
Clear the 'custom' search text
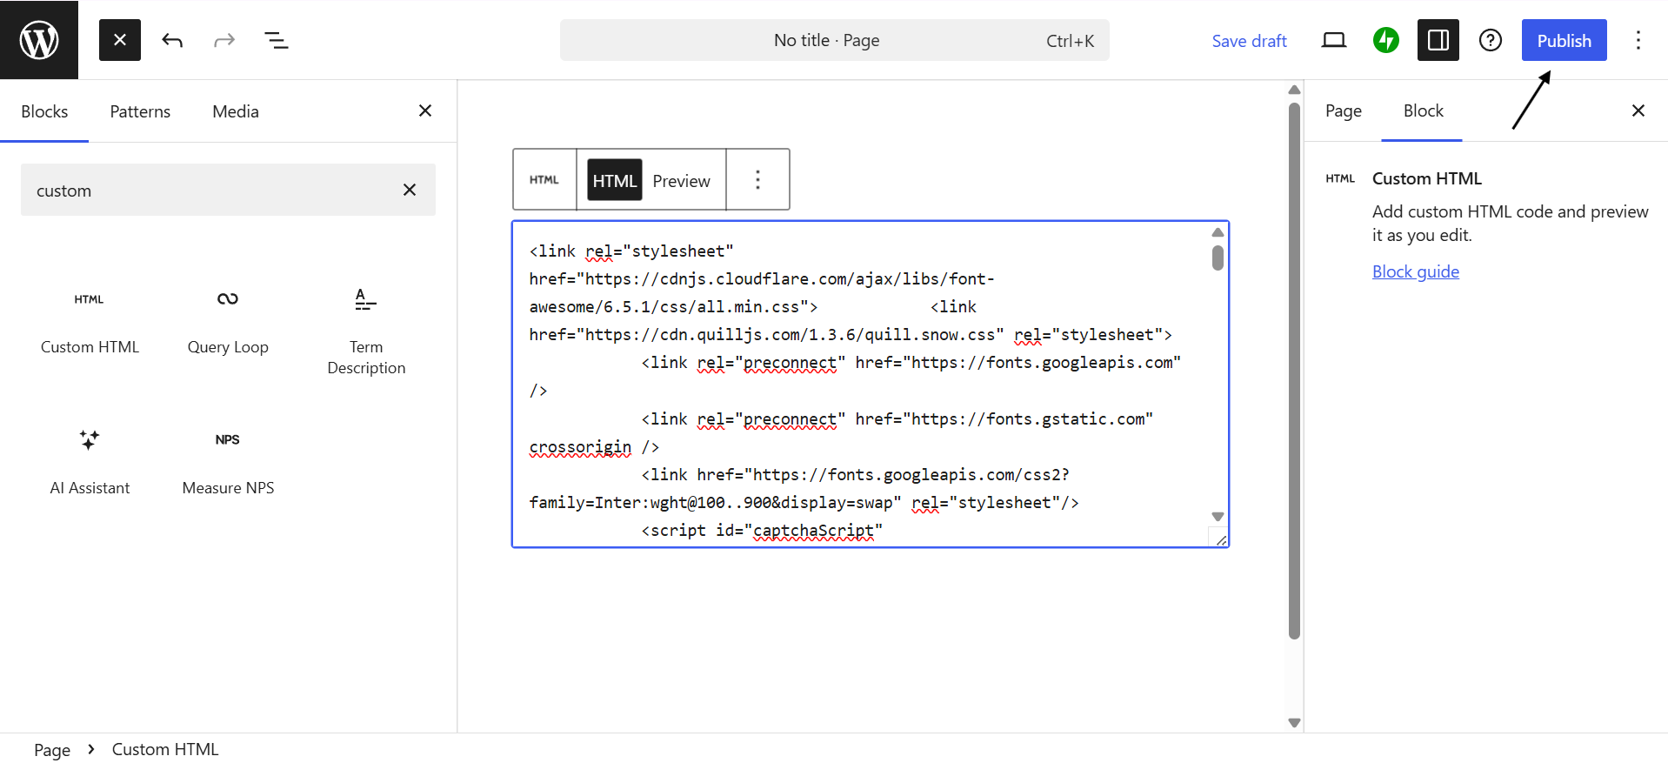tap(410, 190)
